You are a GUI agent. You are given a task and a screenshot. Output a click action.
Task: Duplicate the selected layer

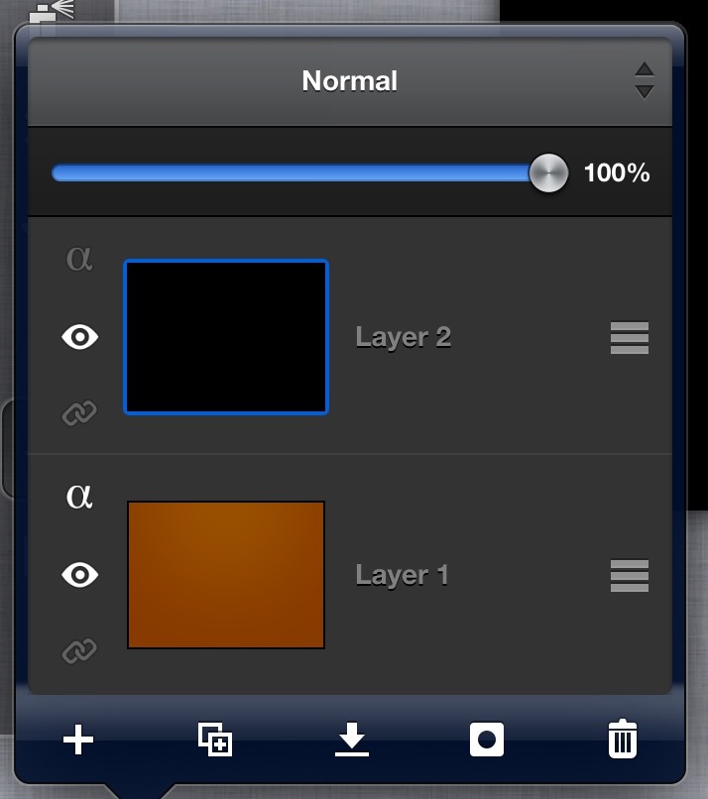[x=215, y=740]
